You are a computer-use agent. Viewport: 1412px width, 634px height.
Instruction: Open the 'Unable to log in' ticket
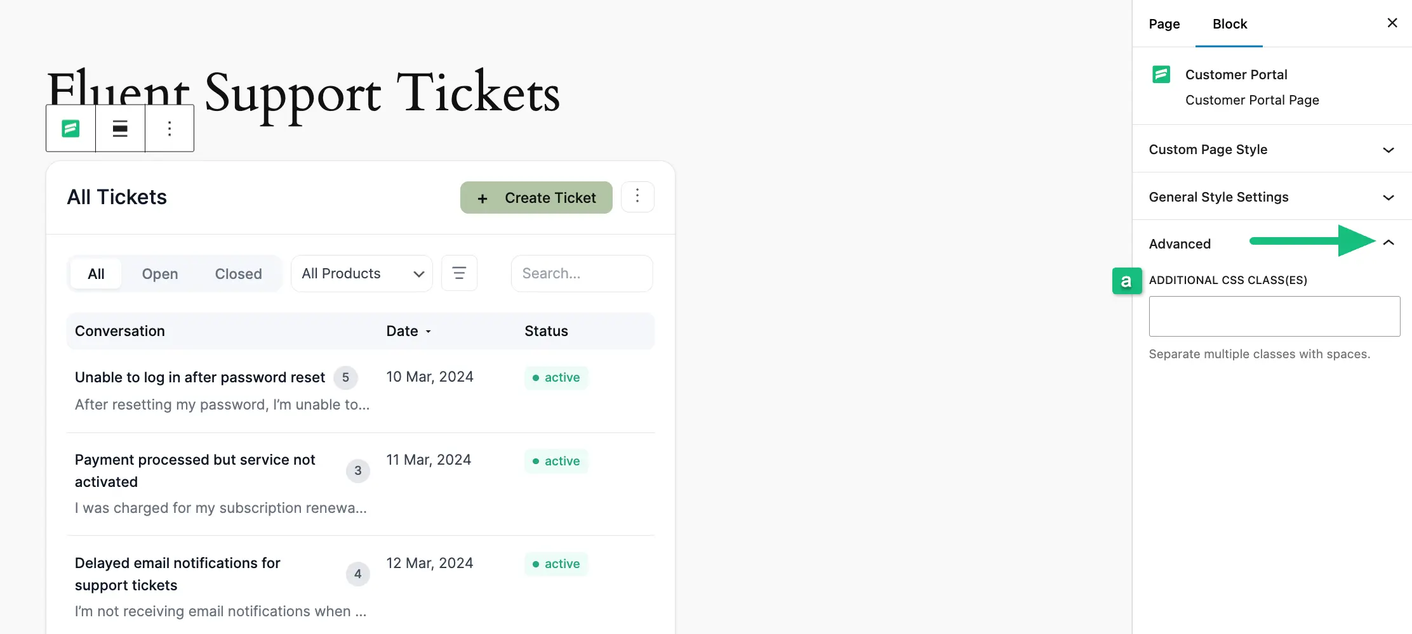click(x=200, y=378)
